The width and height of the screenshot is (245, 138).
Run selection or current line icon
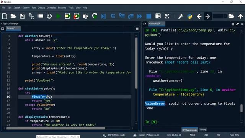pos(85,16)
